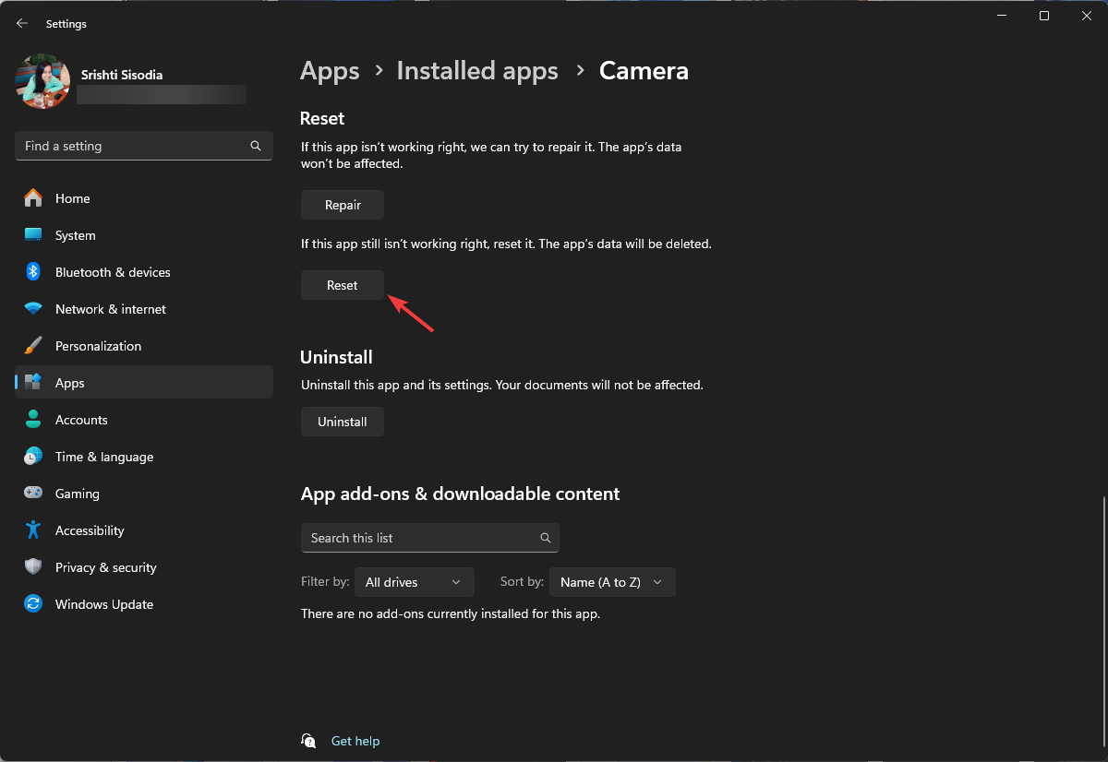Screen dimensions: 1108x762
Task: Go back using the arrow button
Action: pos(21,23)
